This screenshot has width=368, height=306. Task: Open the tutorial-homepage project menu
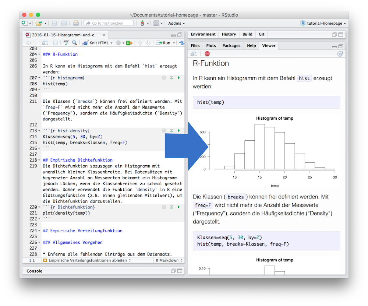[x=323, y=23]
